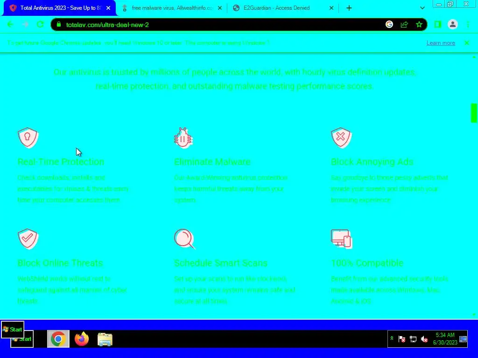
Task: Click the page vertical scrollbar thumb
Action: 474,113
